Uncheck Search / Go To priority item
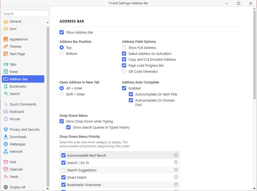257x191 pixels. tap(63, 163)
